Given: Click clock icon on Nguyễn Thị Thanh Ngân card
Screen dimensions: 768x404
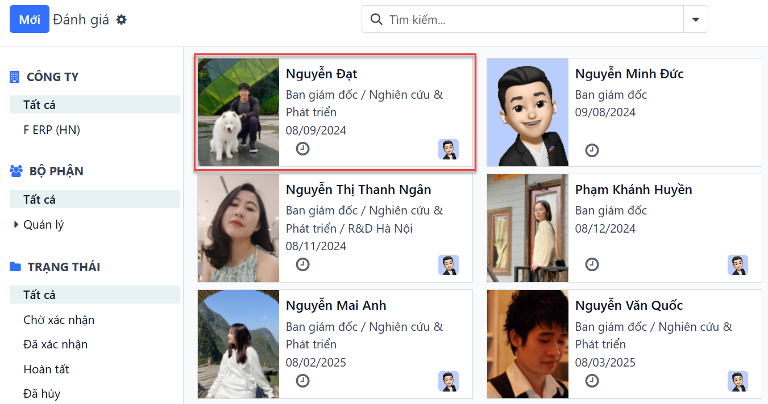Looking at the screenshot, I should click(303, 264).
